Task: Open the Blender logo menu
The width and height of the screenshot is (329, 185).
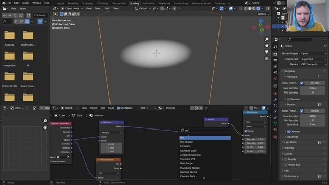Action: click(4, 3)
